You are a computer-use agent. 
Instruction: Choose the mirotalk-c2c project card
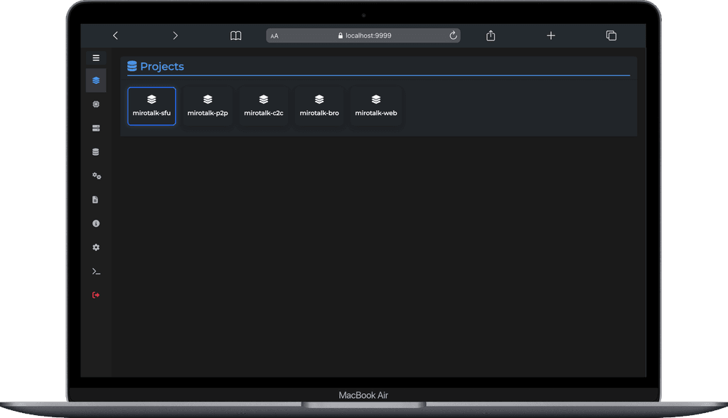point(264,106)
